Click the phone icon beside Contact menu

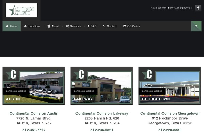pyautogui.click(x=104, y=26)
